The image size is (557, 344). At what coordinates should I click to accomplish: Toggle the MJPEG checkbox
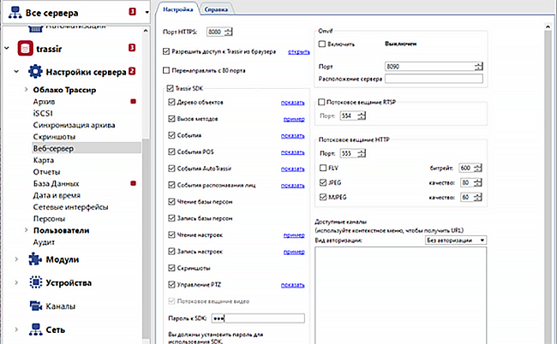322,197
